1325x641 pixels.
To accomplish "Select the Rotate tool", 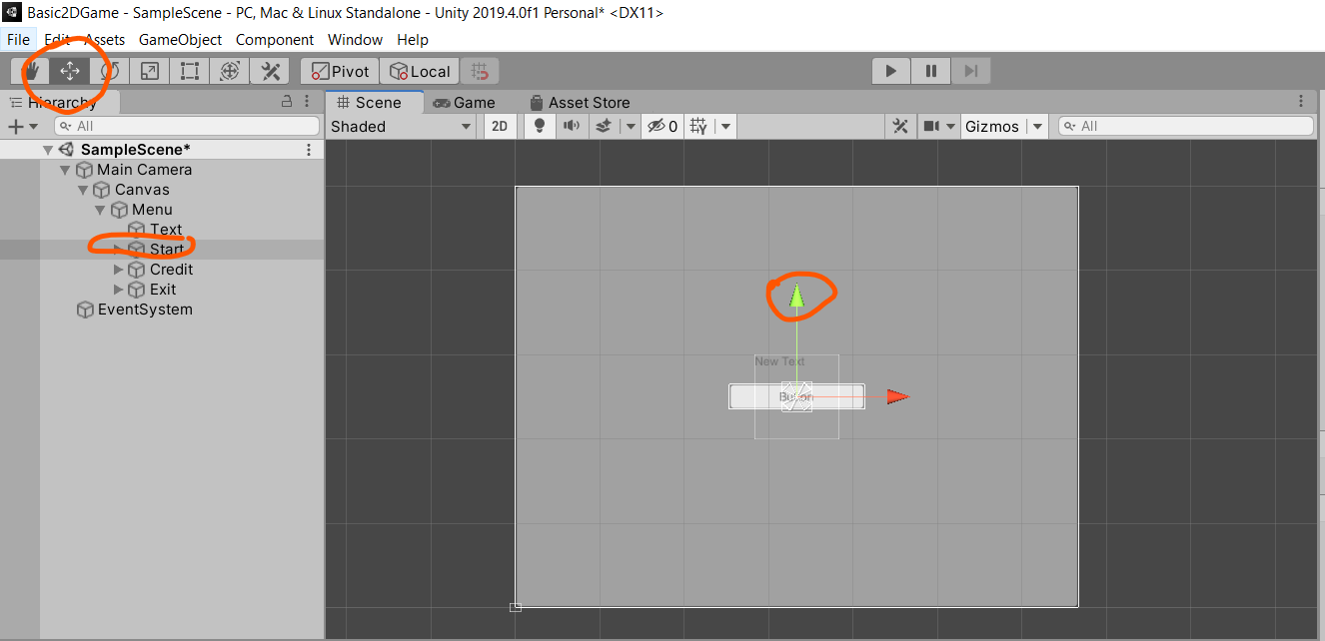I will click(x=110, y=70).
